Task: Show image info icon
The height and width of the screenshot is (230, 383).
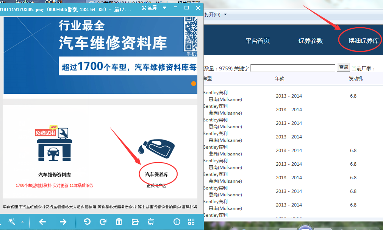Action: pyautogui.click(x=177, y=222)
